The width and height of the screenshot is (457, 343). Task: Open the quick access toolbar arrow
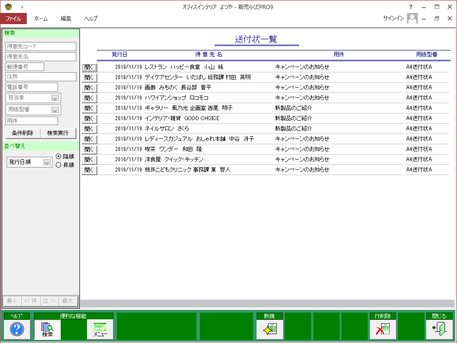(22, 7)
